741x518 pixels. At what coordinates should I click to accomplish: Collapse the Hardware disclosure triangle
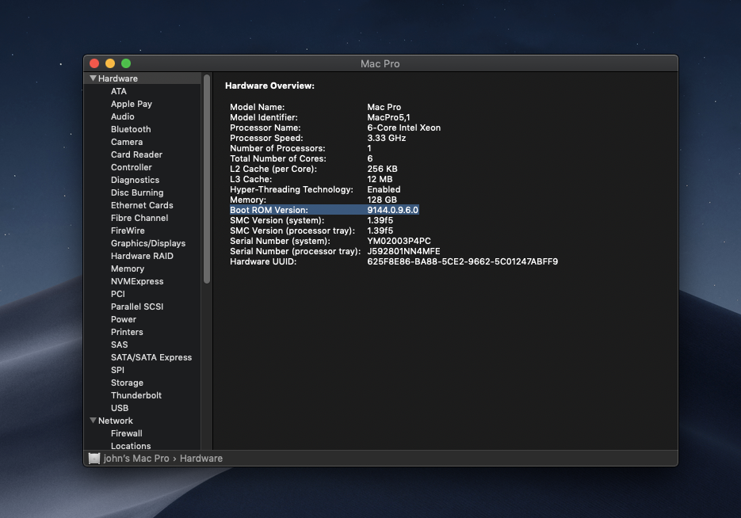pyautogui.click(x=93, y=78)
